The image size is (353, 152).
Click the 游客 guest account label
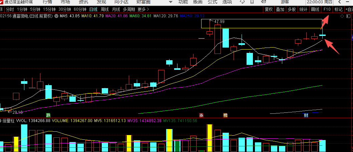(285, 2)
